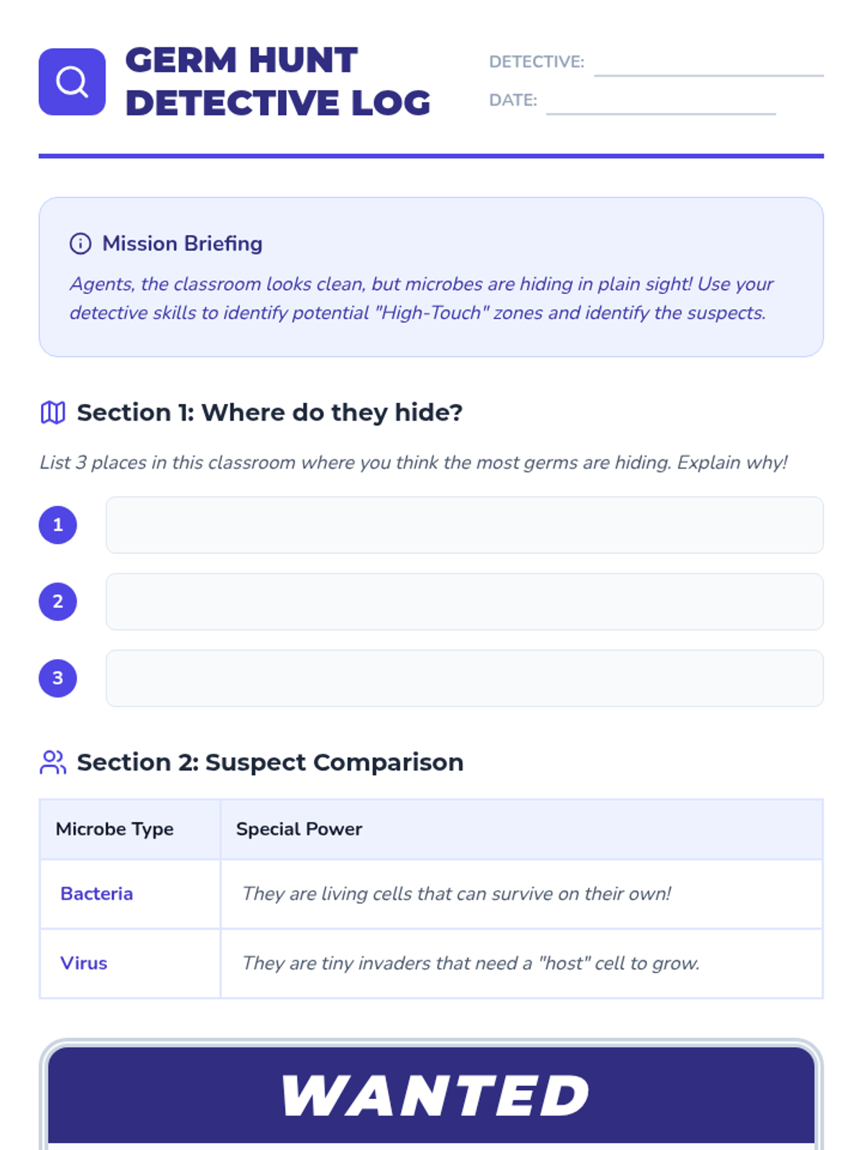This screenshot has width=862, height=1150.
Task: Click the number 1 circle badge
Action: click(x=57, y=525)
